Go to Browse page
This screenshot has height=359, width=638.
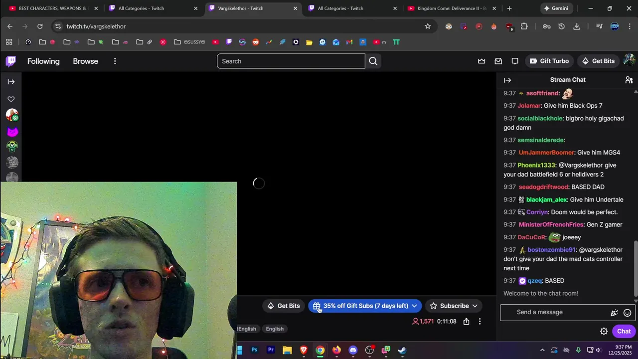(86, 61)
